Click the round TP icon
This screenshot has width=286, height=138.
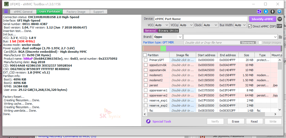(x=279, y=19)
